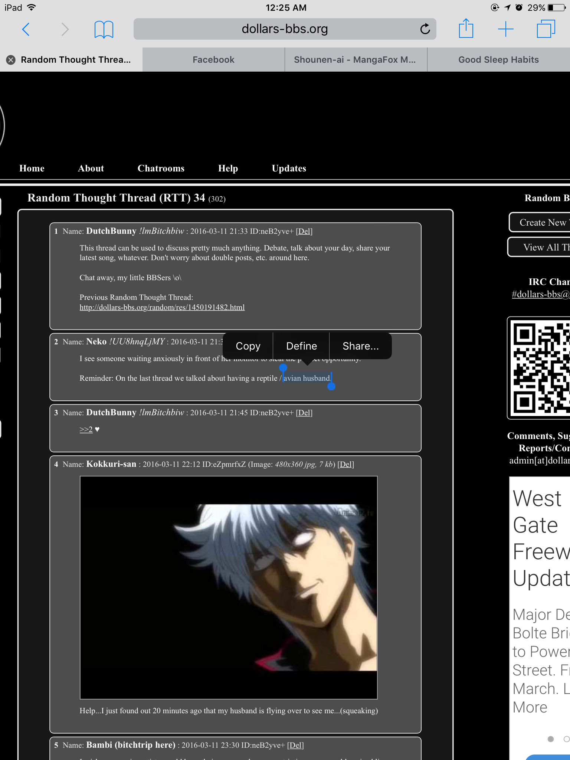Screen dimensions: 570x760
Task: Open the Home nav link
Action: pyautogui.click(x=32, y=168)
